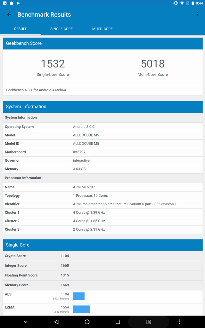Tap the AES result bar
205x328 pixels.
coord(79,296)
